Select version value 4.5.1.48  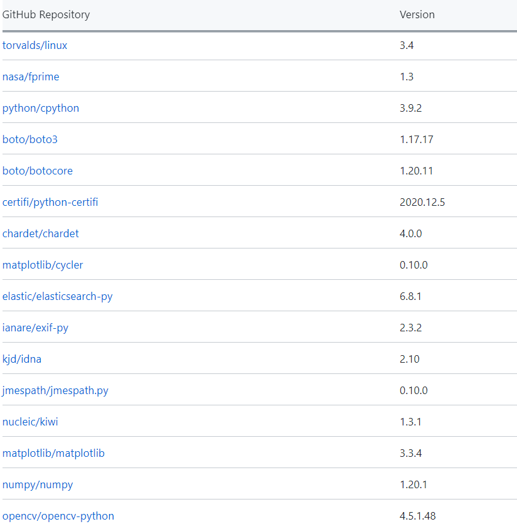[418, 516]
